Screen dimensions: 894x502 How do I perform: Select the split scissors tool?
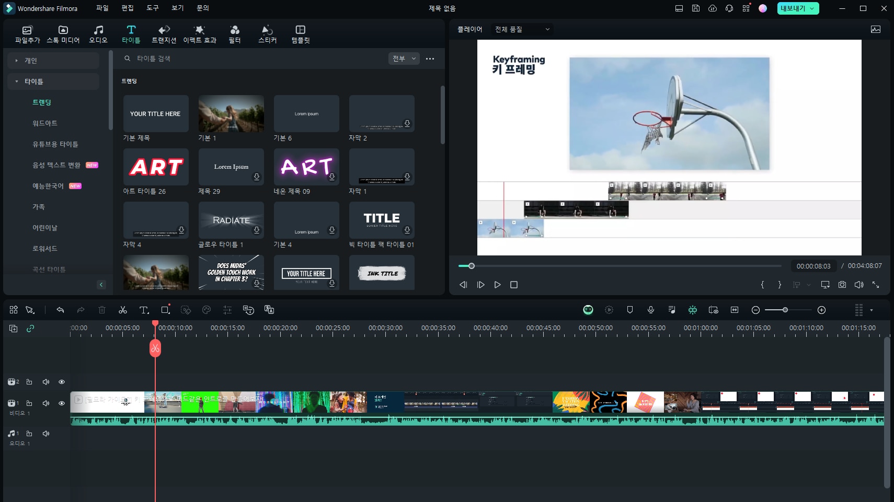pos(123,310)
